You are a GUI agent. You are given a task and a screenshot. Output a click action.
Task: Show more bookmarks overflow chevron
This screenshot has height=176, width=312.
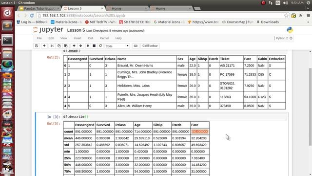click(308, 22)
